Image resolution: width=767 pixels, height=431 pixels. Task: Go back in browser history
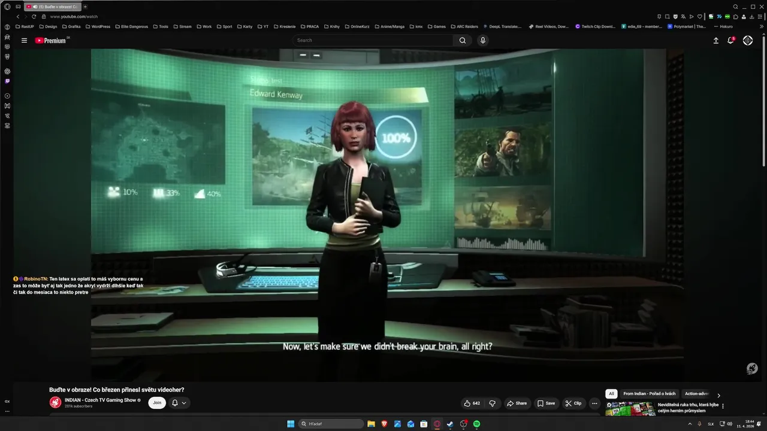pyautogui.click(x=18, y=17)
